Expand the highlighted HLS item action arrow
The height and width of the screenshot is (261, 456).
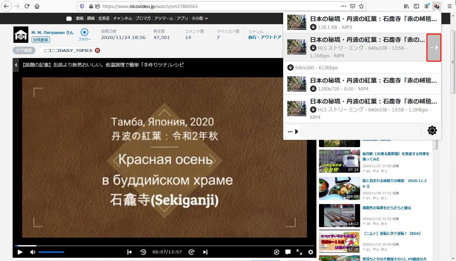point(434,47)
